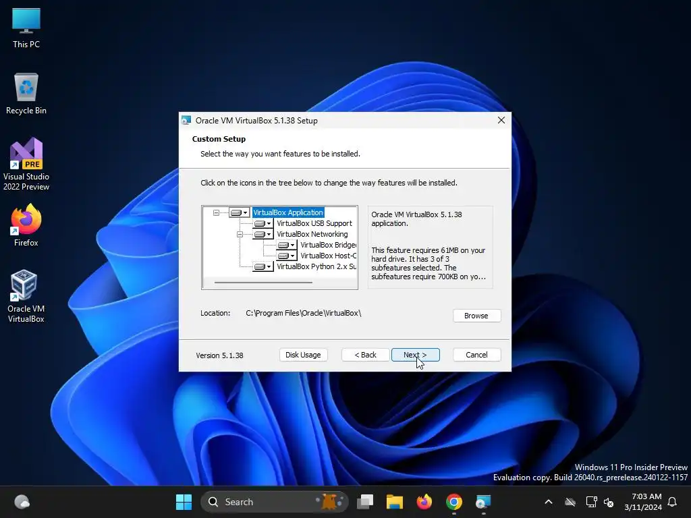Select VirtualBox Host-Only networking item

click(x=329, y=256)
